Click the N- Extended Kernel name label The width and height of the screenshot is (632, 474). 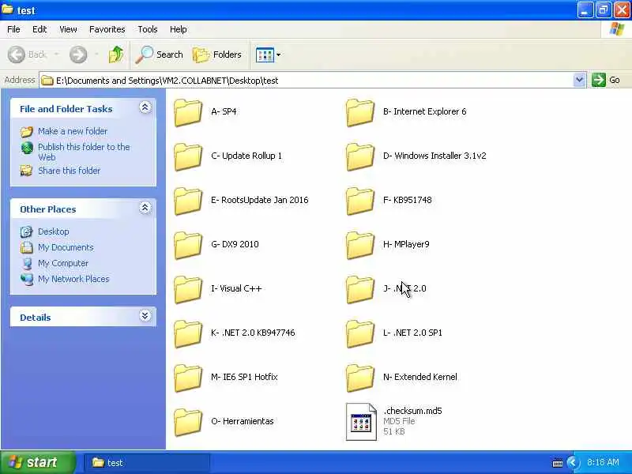420,377
